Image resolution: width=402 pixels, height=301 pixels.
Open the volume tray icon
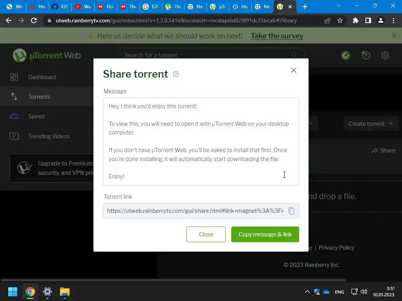click(364, 292)
